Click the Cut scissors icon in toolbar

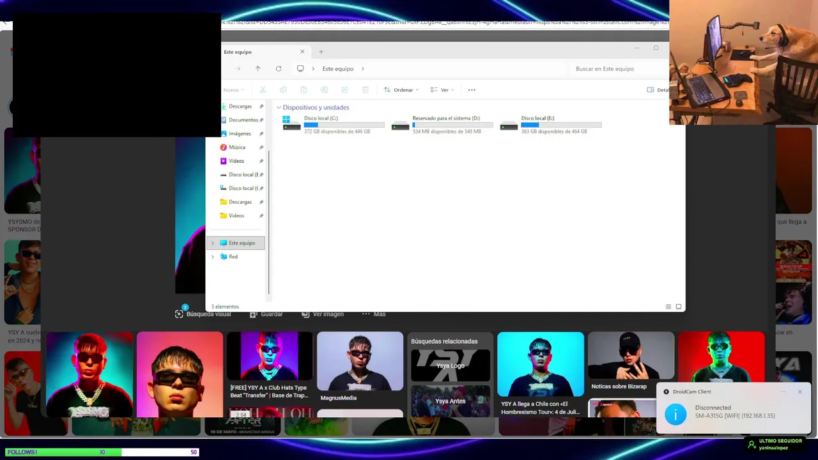263,90
